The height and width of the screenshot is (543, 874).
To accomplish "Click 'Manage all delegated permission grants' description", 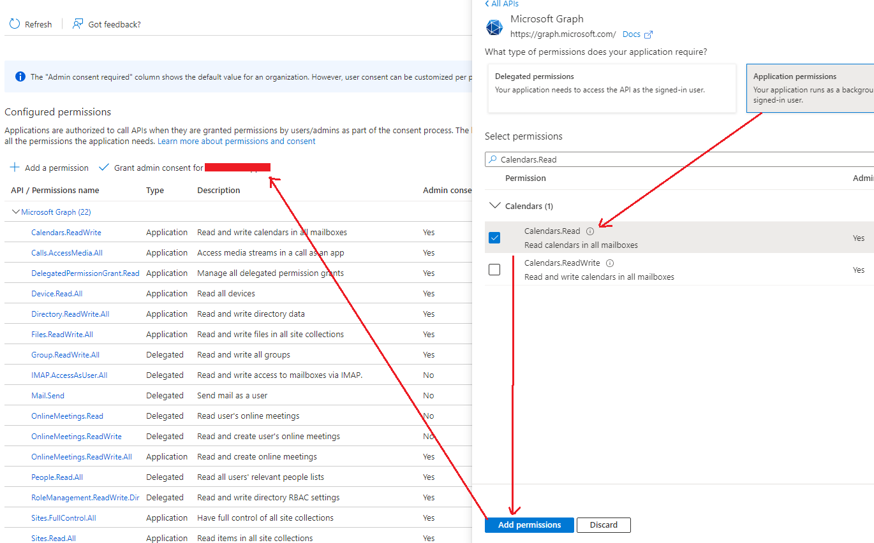I will (x=270, y=273).
